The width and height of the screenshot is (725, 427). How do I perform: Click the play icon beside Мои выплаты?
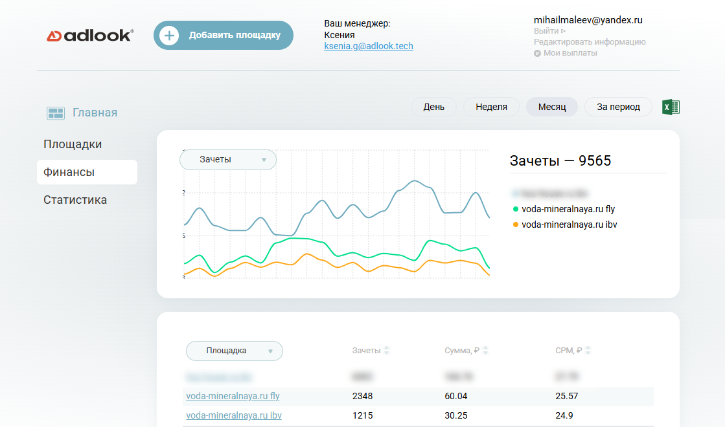point(537,53)
